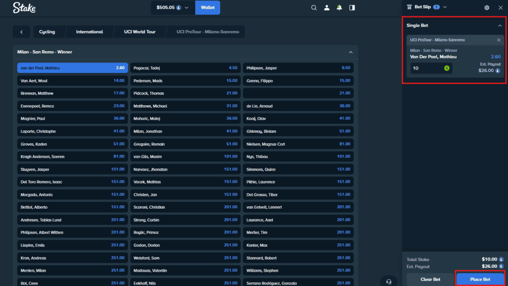Open the Bet Slip dropdown chevron
Viewport: 508px width, 286px height.
[x=444, y=7]
